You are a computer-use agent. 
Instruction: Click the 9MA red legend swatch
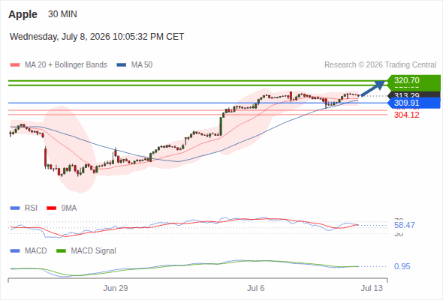51,208
